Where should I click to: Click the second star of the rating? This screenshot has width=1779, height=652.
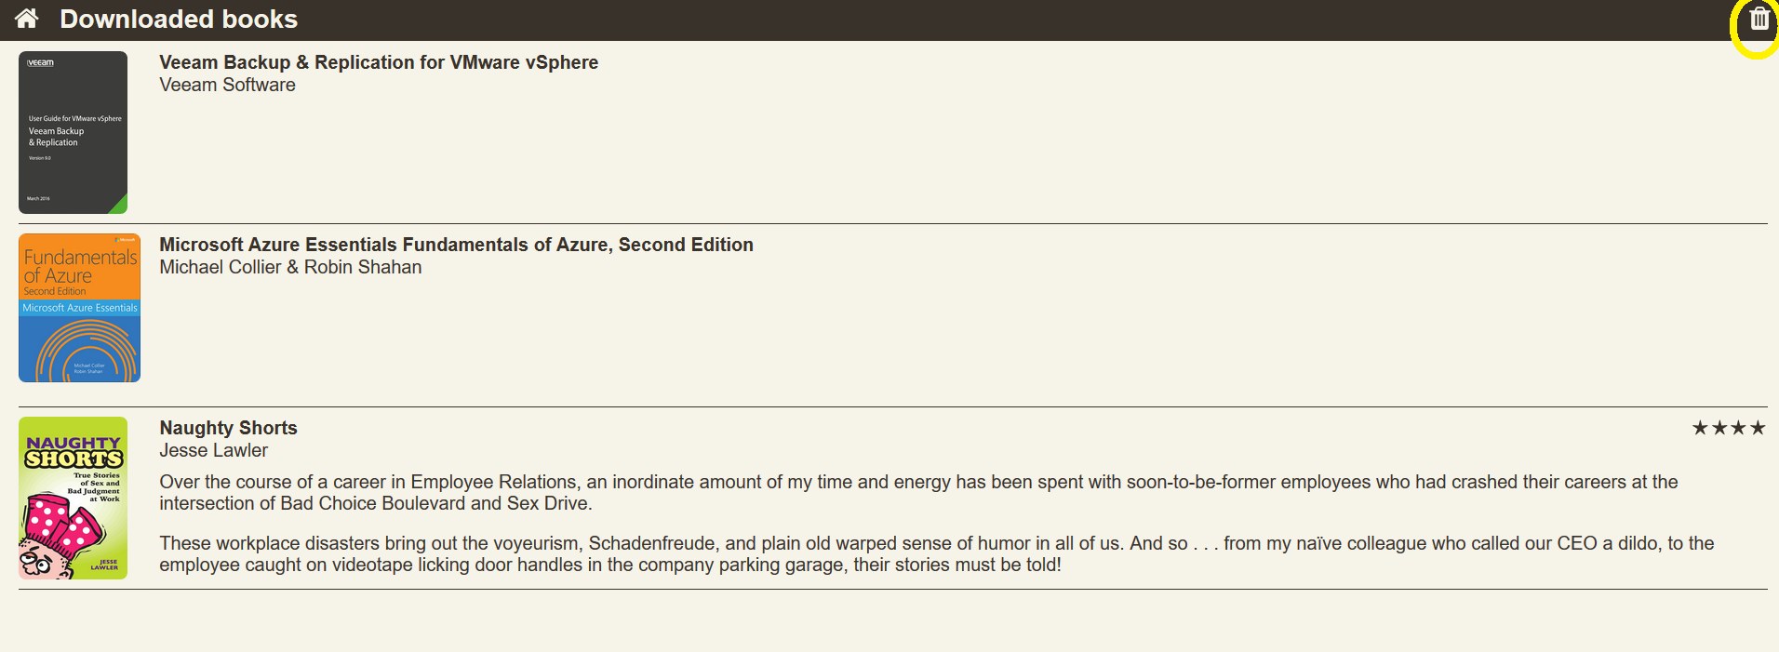(1719, 428)
